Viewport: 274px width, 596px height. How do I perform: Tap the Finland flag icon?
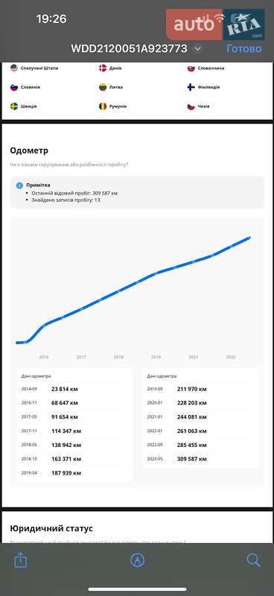[x=191, y=87]
